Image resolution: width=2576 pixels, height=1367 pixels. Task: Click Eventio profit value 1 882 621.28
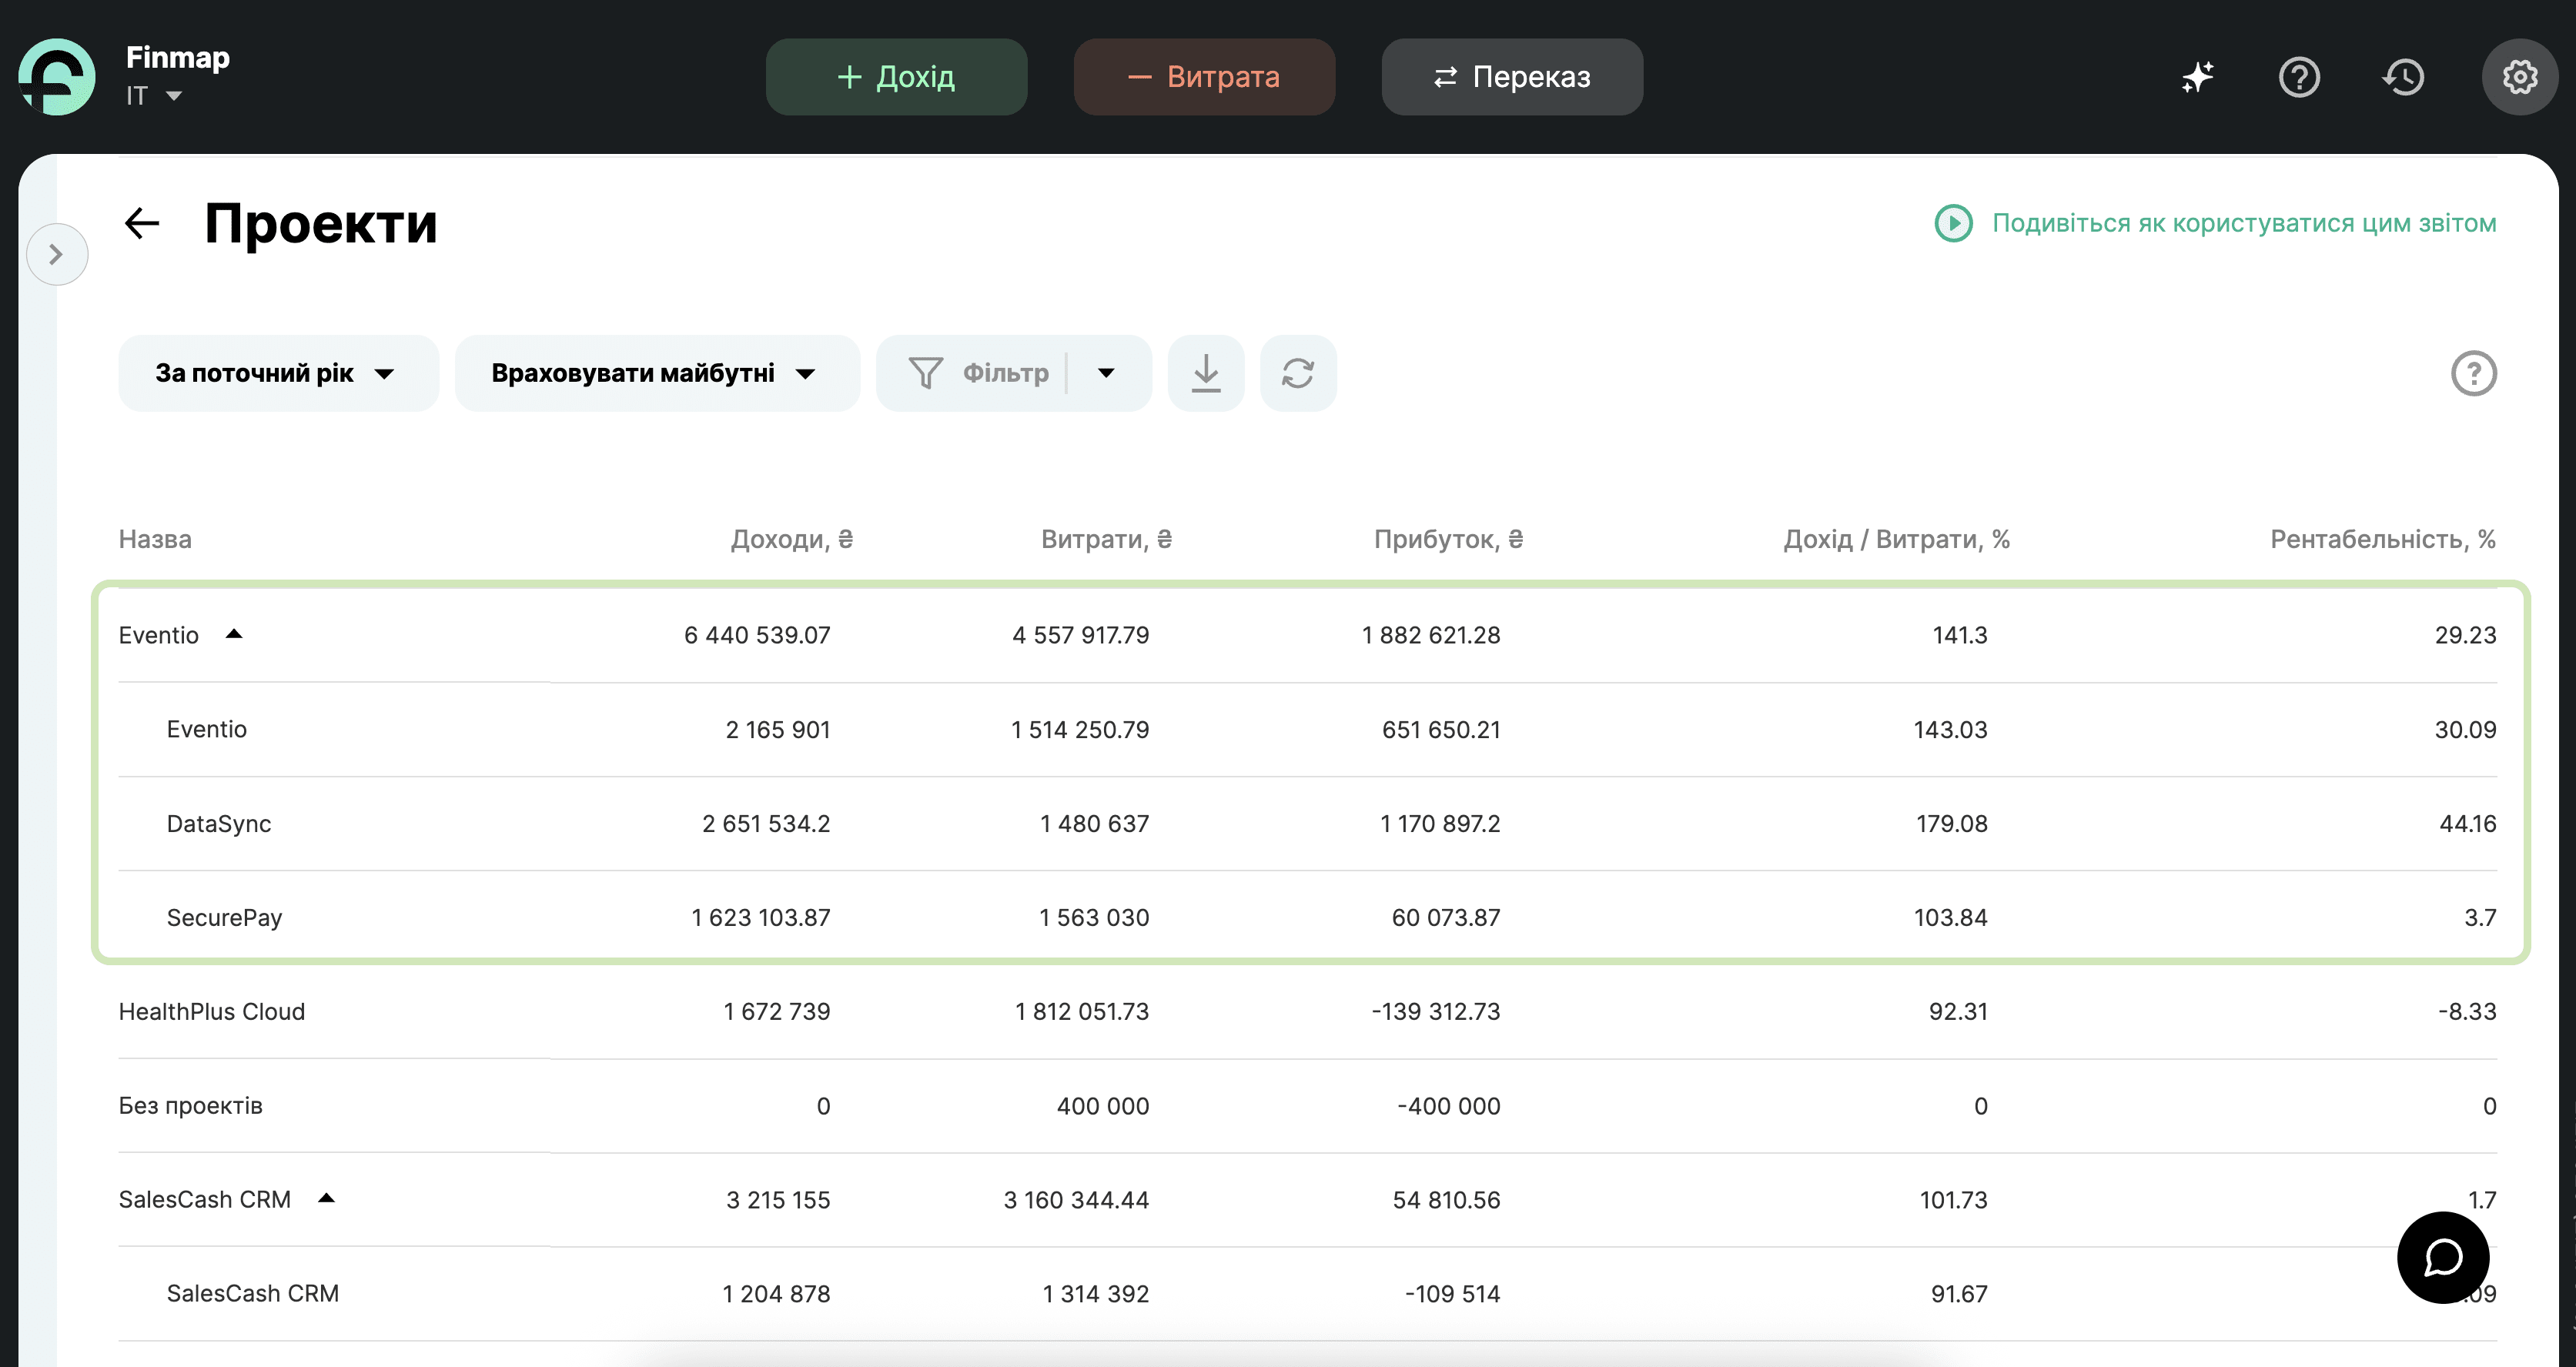click(1431, 635)
